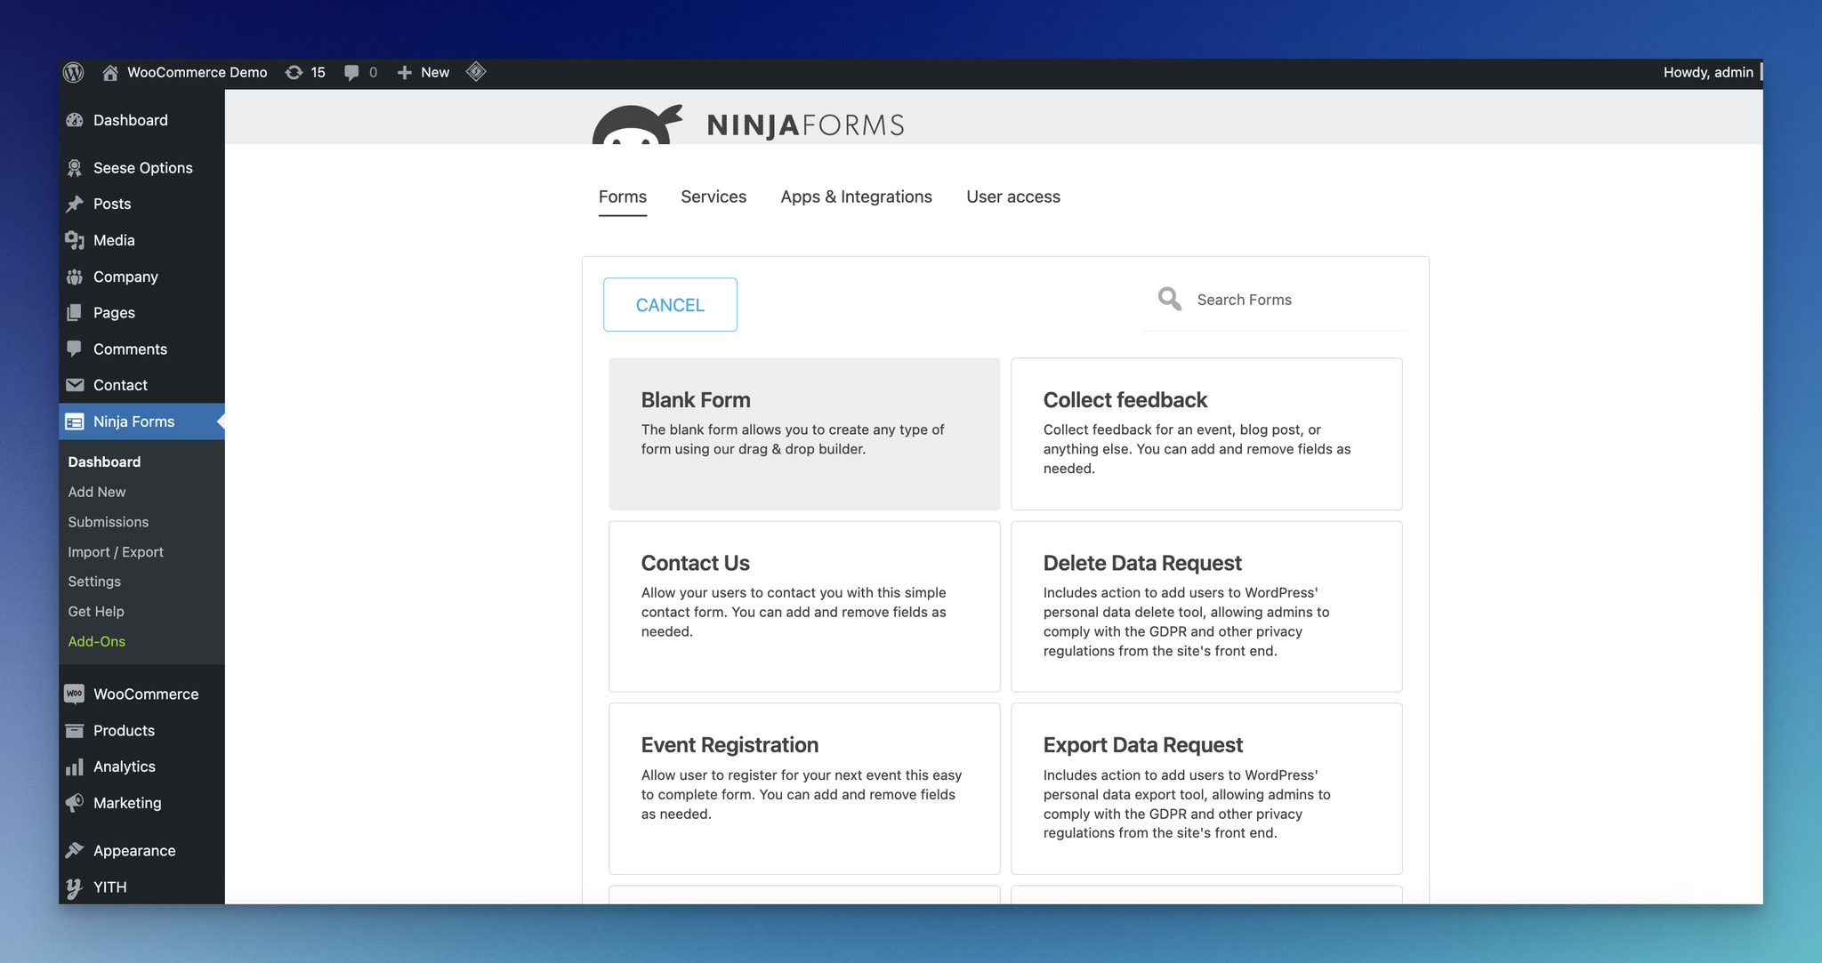Click the Appearance paintbrush icon
Image resolution: width=1822 pixels, height=963 pixels.
pos(75,851)
